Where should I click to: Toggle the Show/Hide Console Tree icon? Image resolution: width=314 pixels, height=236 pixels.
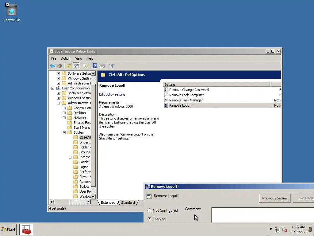76,66
